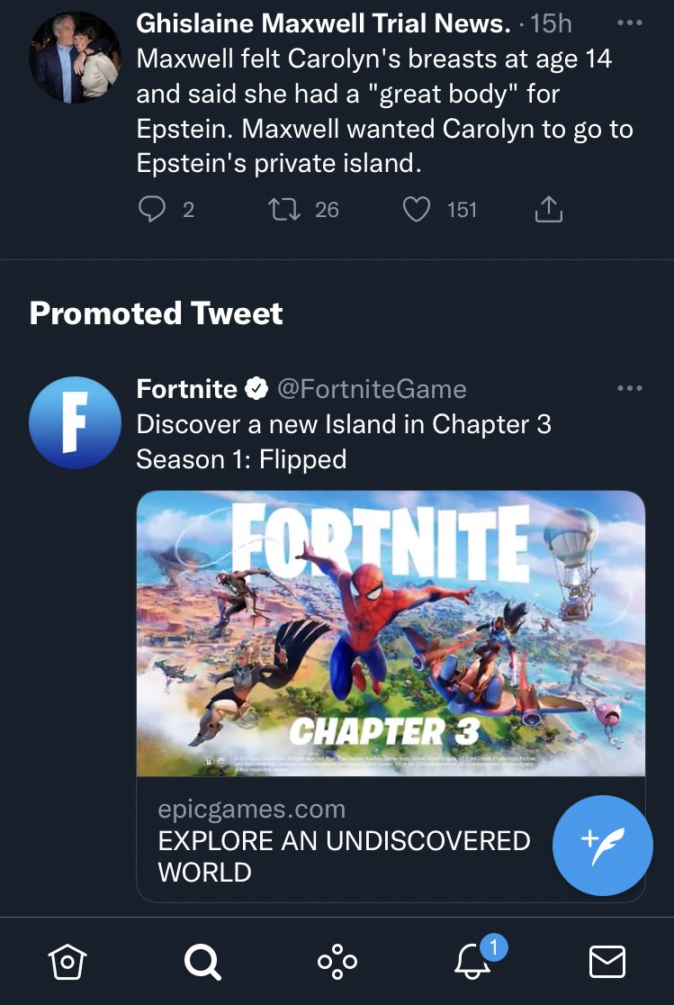
Task: Open the Search tab
Action: click(202, 962)
